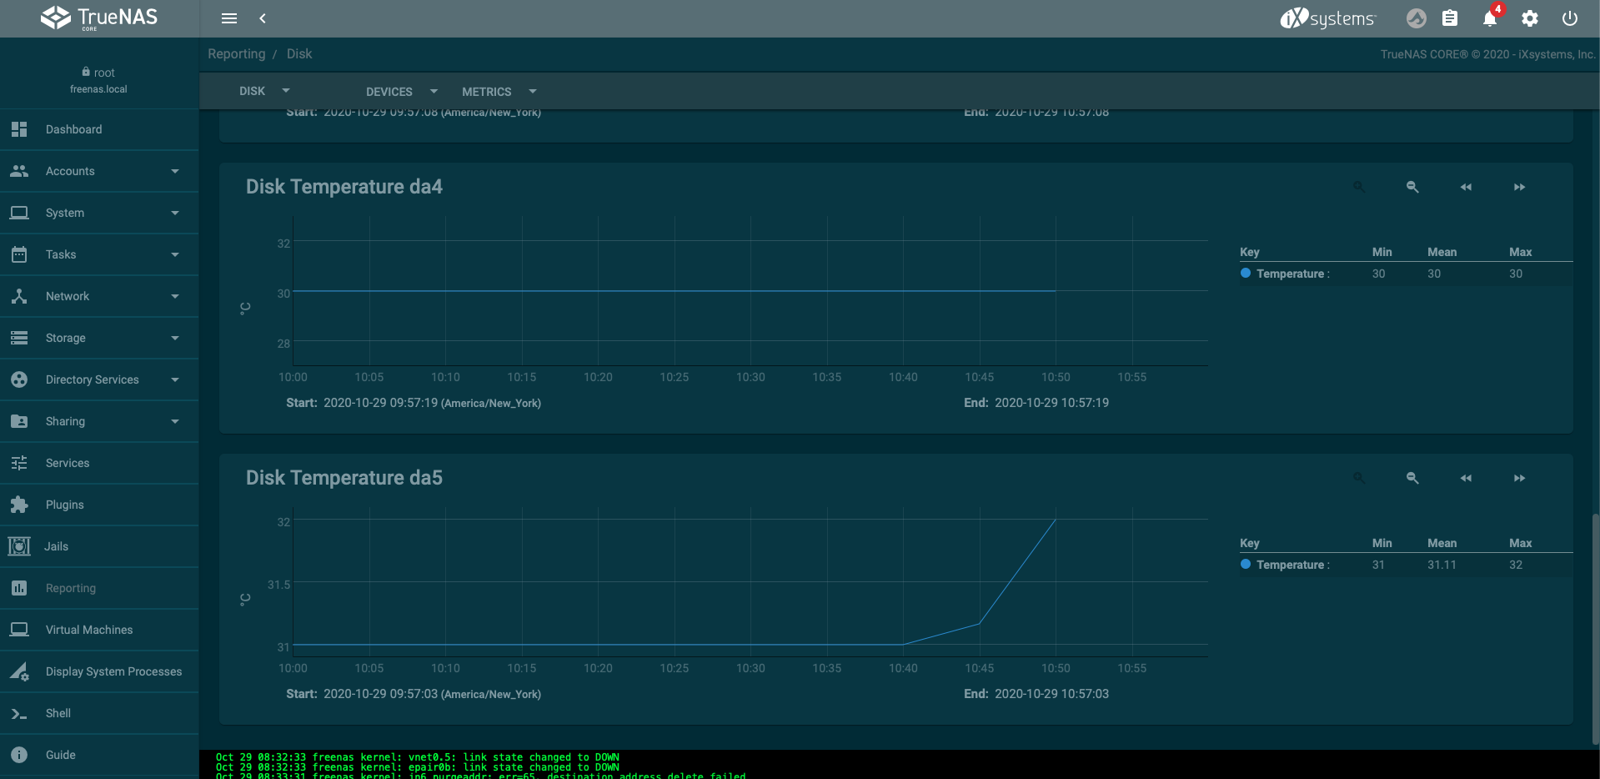Open the Guide entry

click(x=99, y=755)
